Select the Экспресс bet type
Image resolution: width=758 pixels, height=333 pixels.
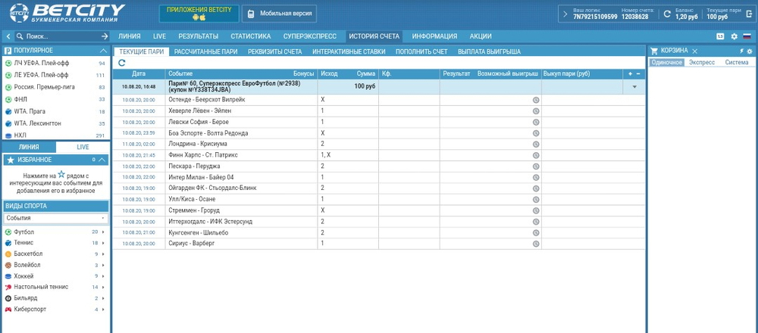click(x=700, y=62)
